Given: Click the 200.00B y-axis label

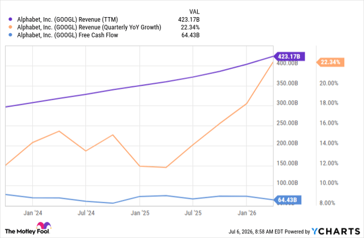Looking at the screenshot, I should tap(287, 143).
